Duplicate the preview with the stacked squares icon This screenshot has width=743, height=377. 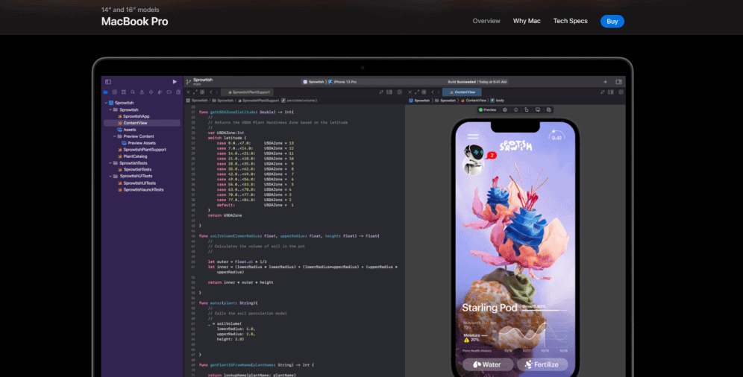[549, 110]
